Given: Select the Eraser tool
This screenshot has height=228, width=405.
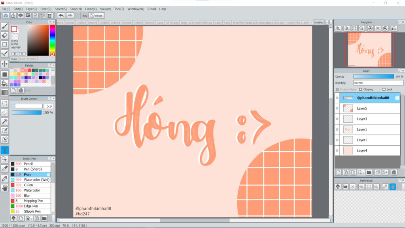Looking at the screenshot, I should [x=5, y=35].
